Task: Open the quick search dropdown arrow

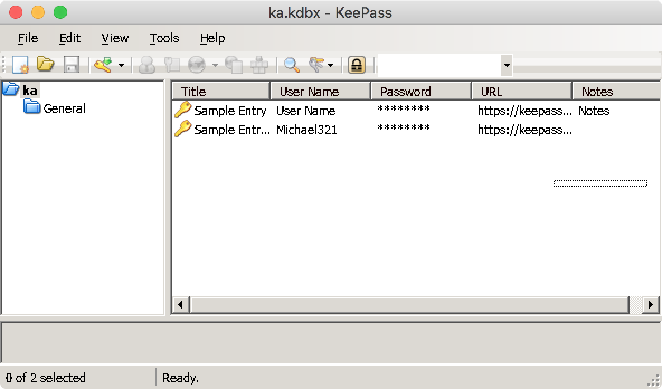Action: pos(507,64)
